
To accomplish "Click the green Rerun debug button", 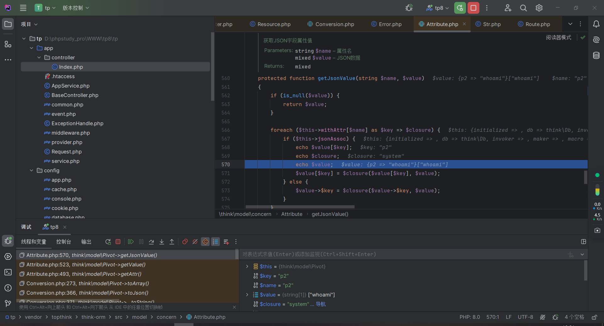I will click(x=460, y=8).
